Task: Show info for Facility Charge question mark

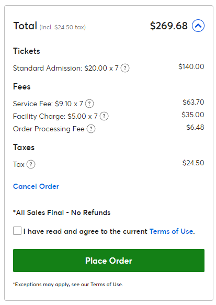Action: pos(104,116)
